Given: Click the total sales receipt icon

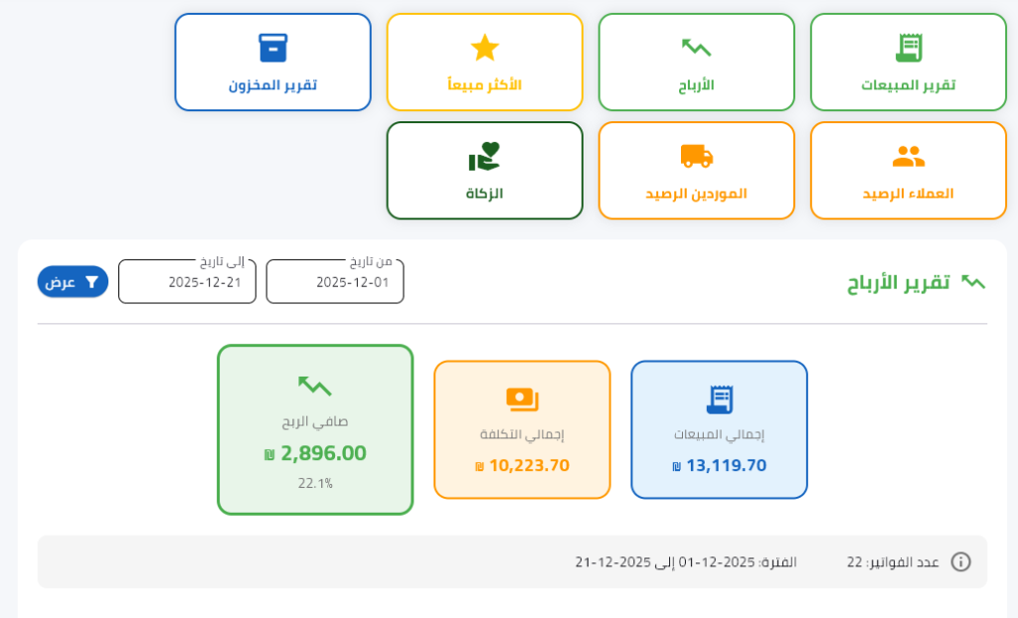Looking at the screenshot, I should pos(719,399).
